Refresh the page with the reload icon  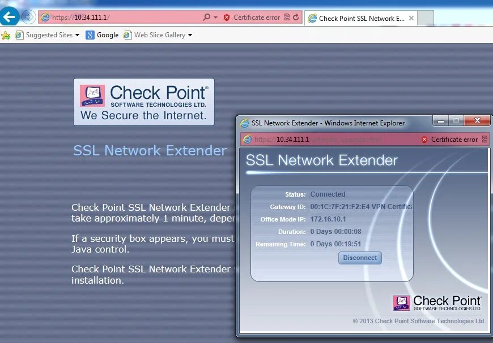[296, 17]
